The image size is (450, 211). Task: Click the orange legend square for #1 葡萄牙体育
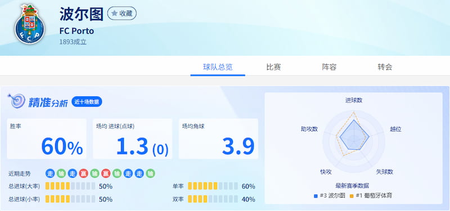pos(351,196)
